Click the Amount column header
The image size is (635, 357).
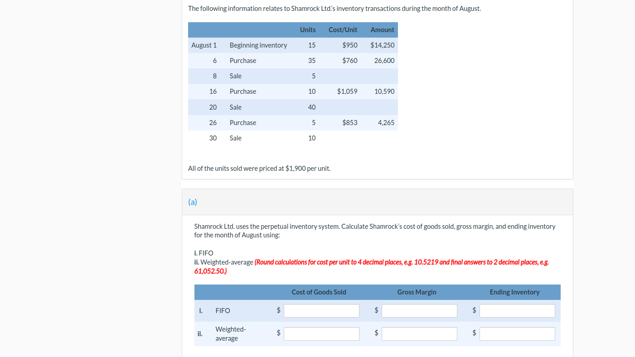point(383,30)
